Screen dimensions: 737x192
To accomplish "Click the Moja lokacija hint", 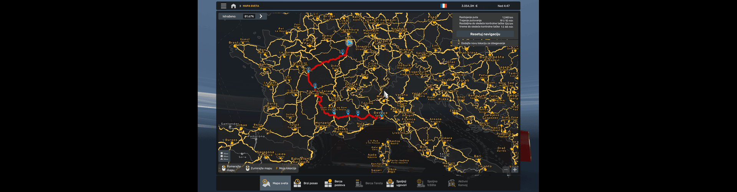I will click(x=286, y=168).
